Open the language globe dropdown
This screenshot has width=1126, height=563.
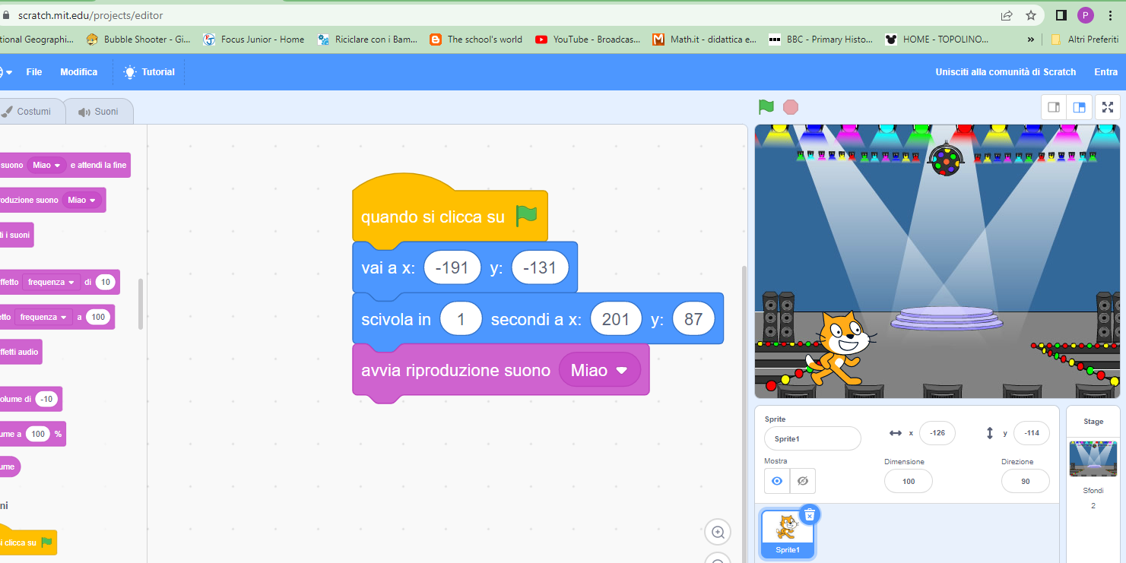point(5,72)
